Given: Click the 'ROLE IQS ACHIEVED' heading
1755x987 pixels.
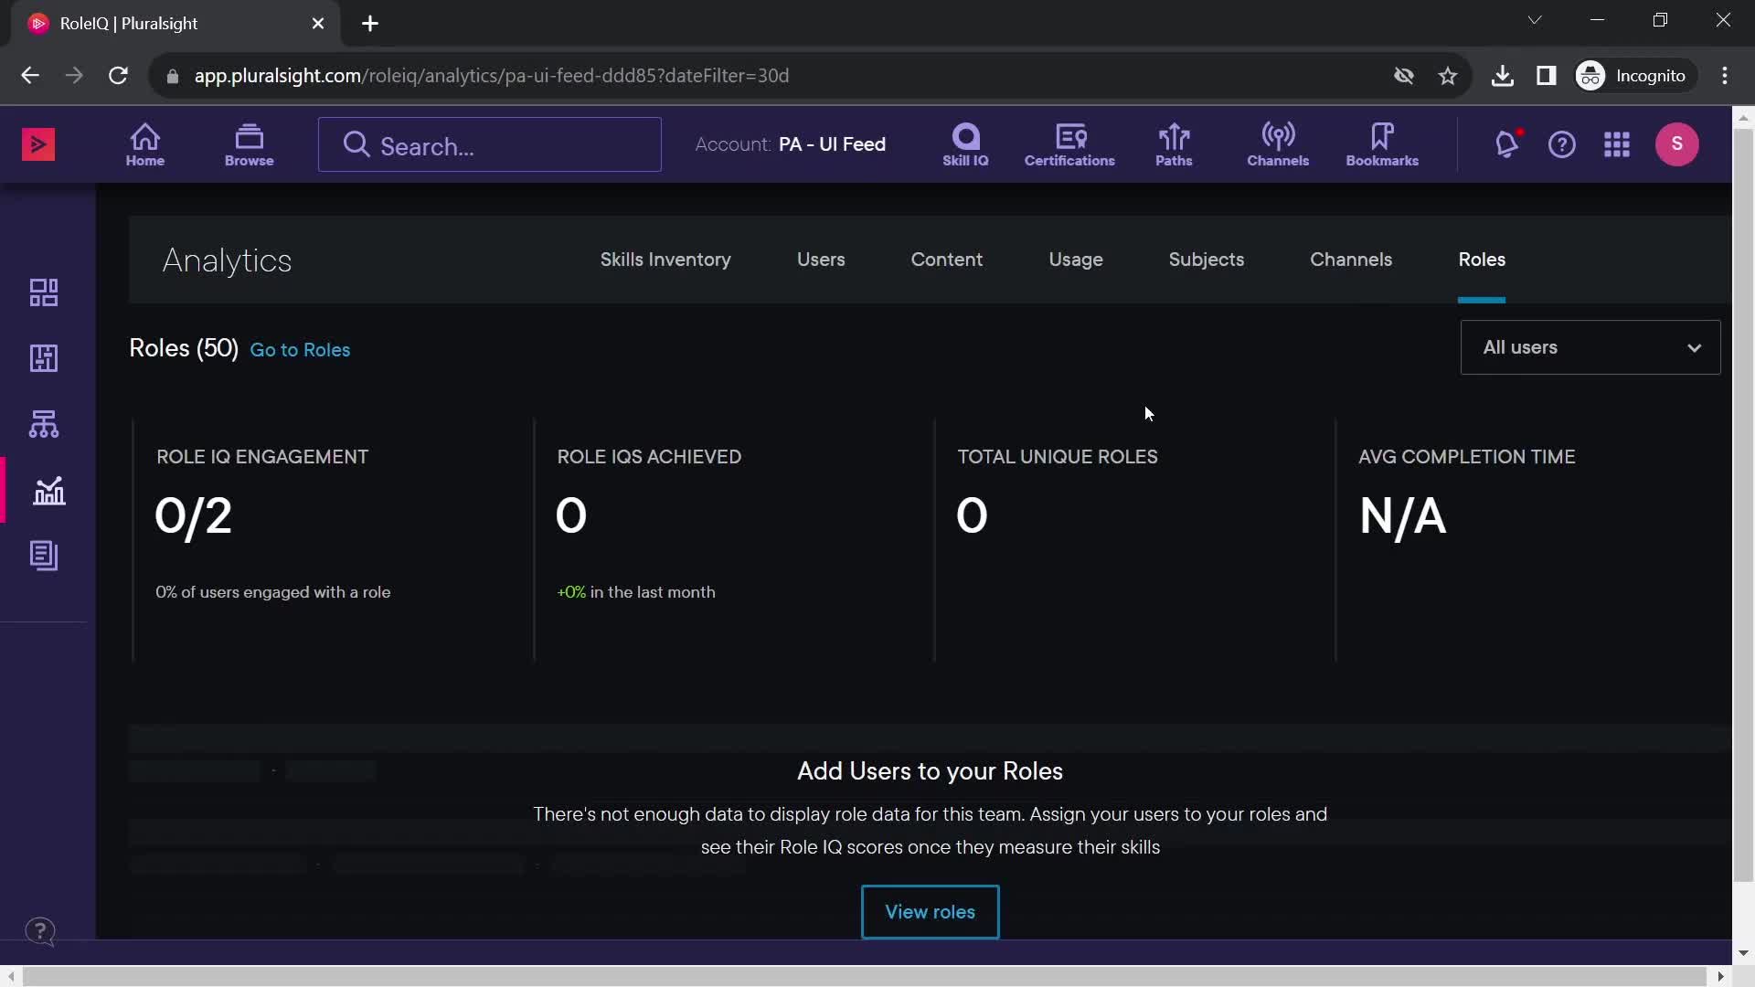Looking at the screenshot, I should point(649,457).
